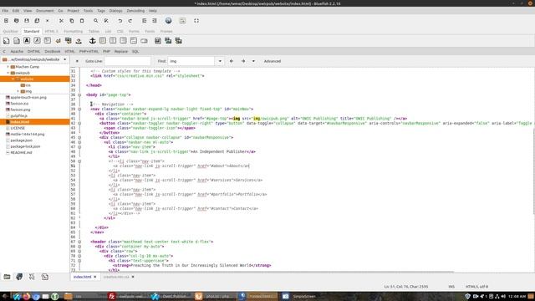Open the Document menu

44,11
